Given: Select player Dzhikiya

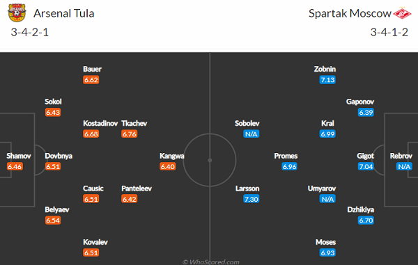Looking at the screenshot, I should coord(360,209).
